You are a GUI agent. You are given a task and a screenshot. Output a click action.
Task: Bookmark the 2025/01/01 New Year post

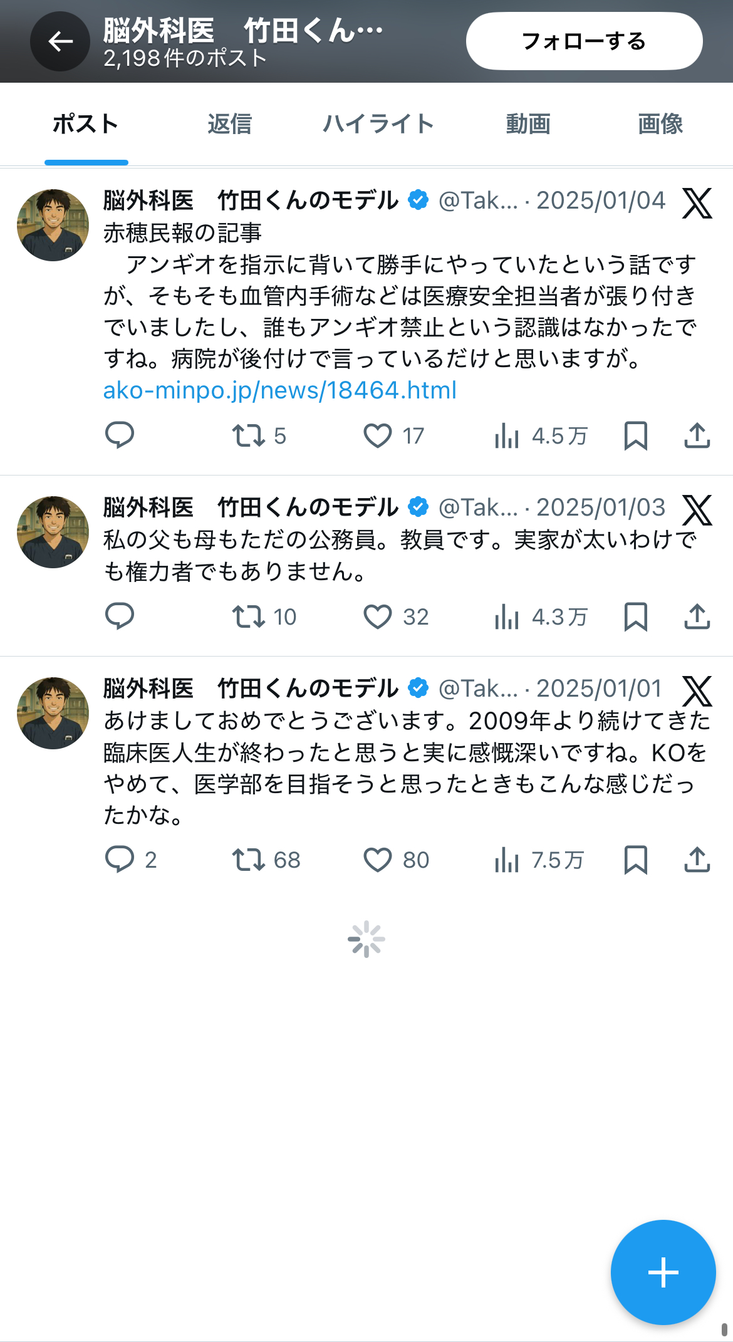click(x=635, y=860)
